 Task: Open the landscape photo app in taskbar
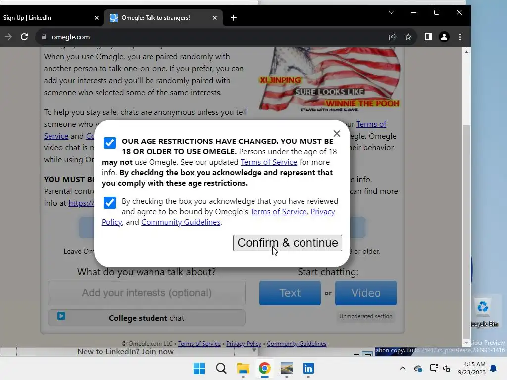(287, 368)
